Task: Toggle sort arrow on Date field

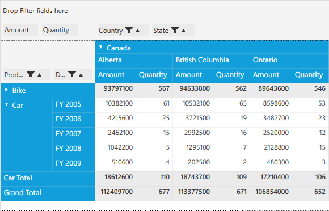Action: coord(81,75)
